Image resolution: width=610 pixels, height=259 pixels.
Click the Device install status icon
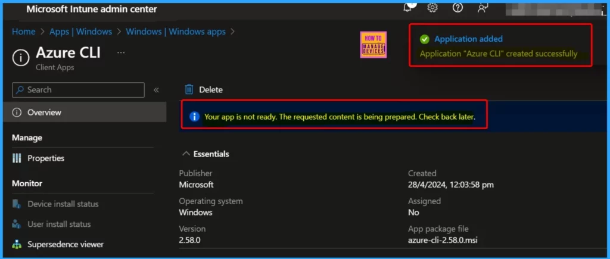coord(17,204)
